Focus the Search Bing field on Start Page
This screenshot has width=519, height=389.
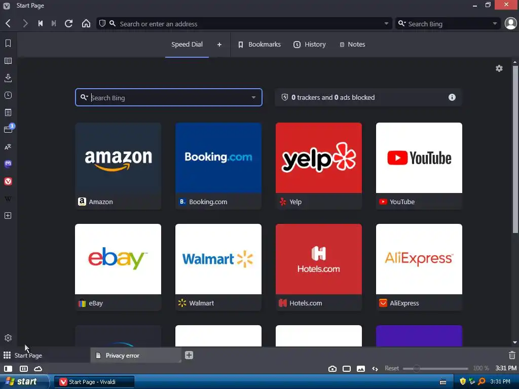point(169,97)
